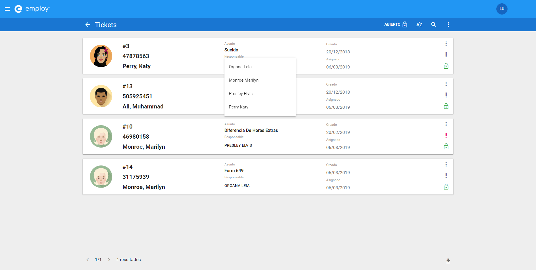Open more options for ticket #14

point(446,164)
